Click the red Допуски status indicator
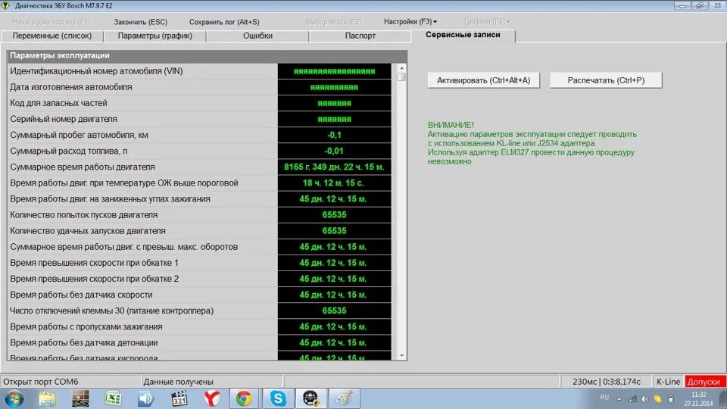This screenshot has height=409, width=727. (x=705, y=382)
